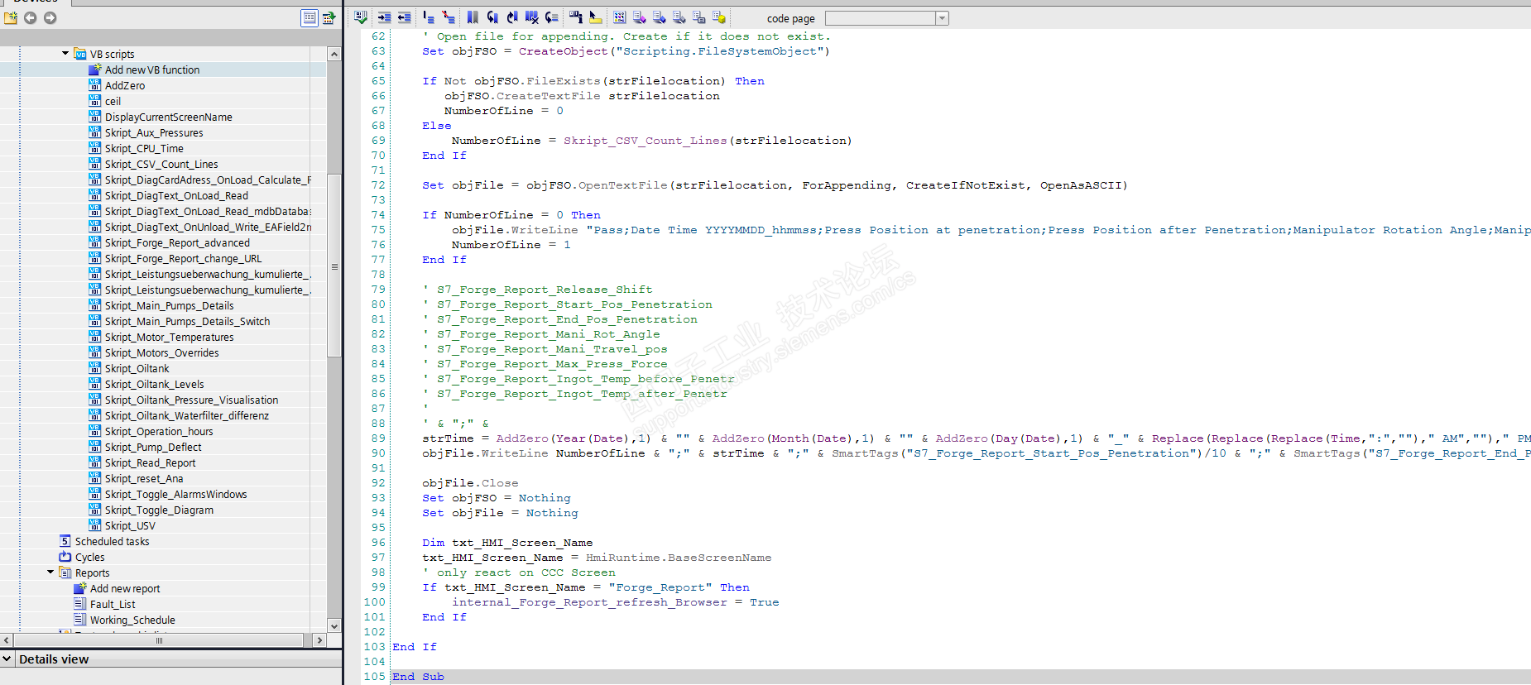This screenshot has height=685, width=1531.
Task: Collapse the VB scripts tree node
Action: tap(65, 54)
